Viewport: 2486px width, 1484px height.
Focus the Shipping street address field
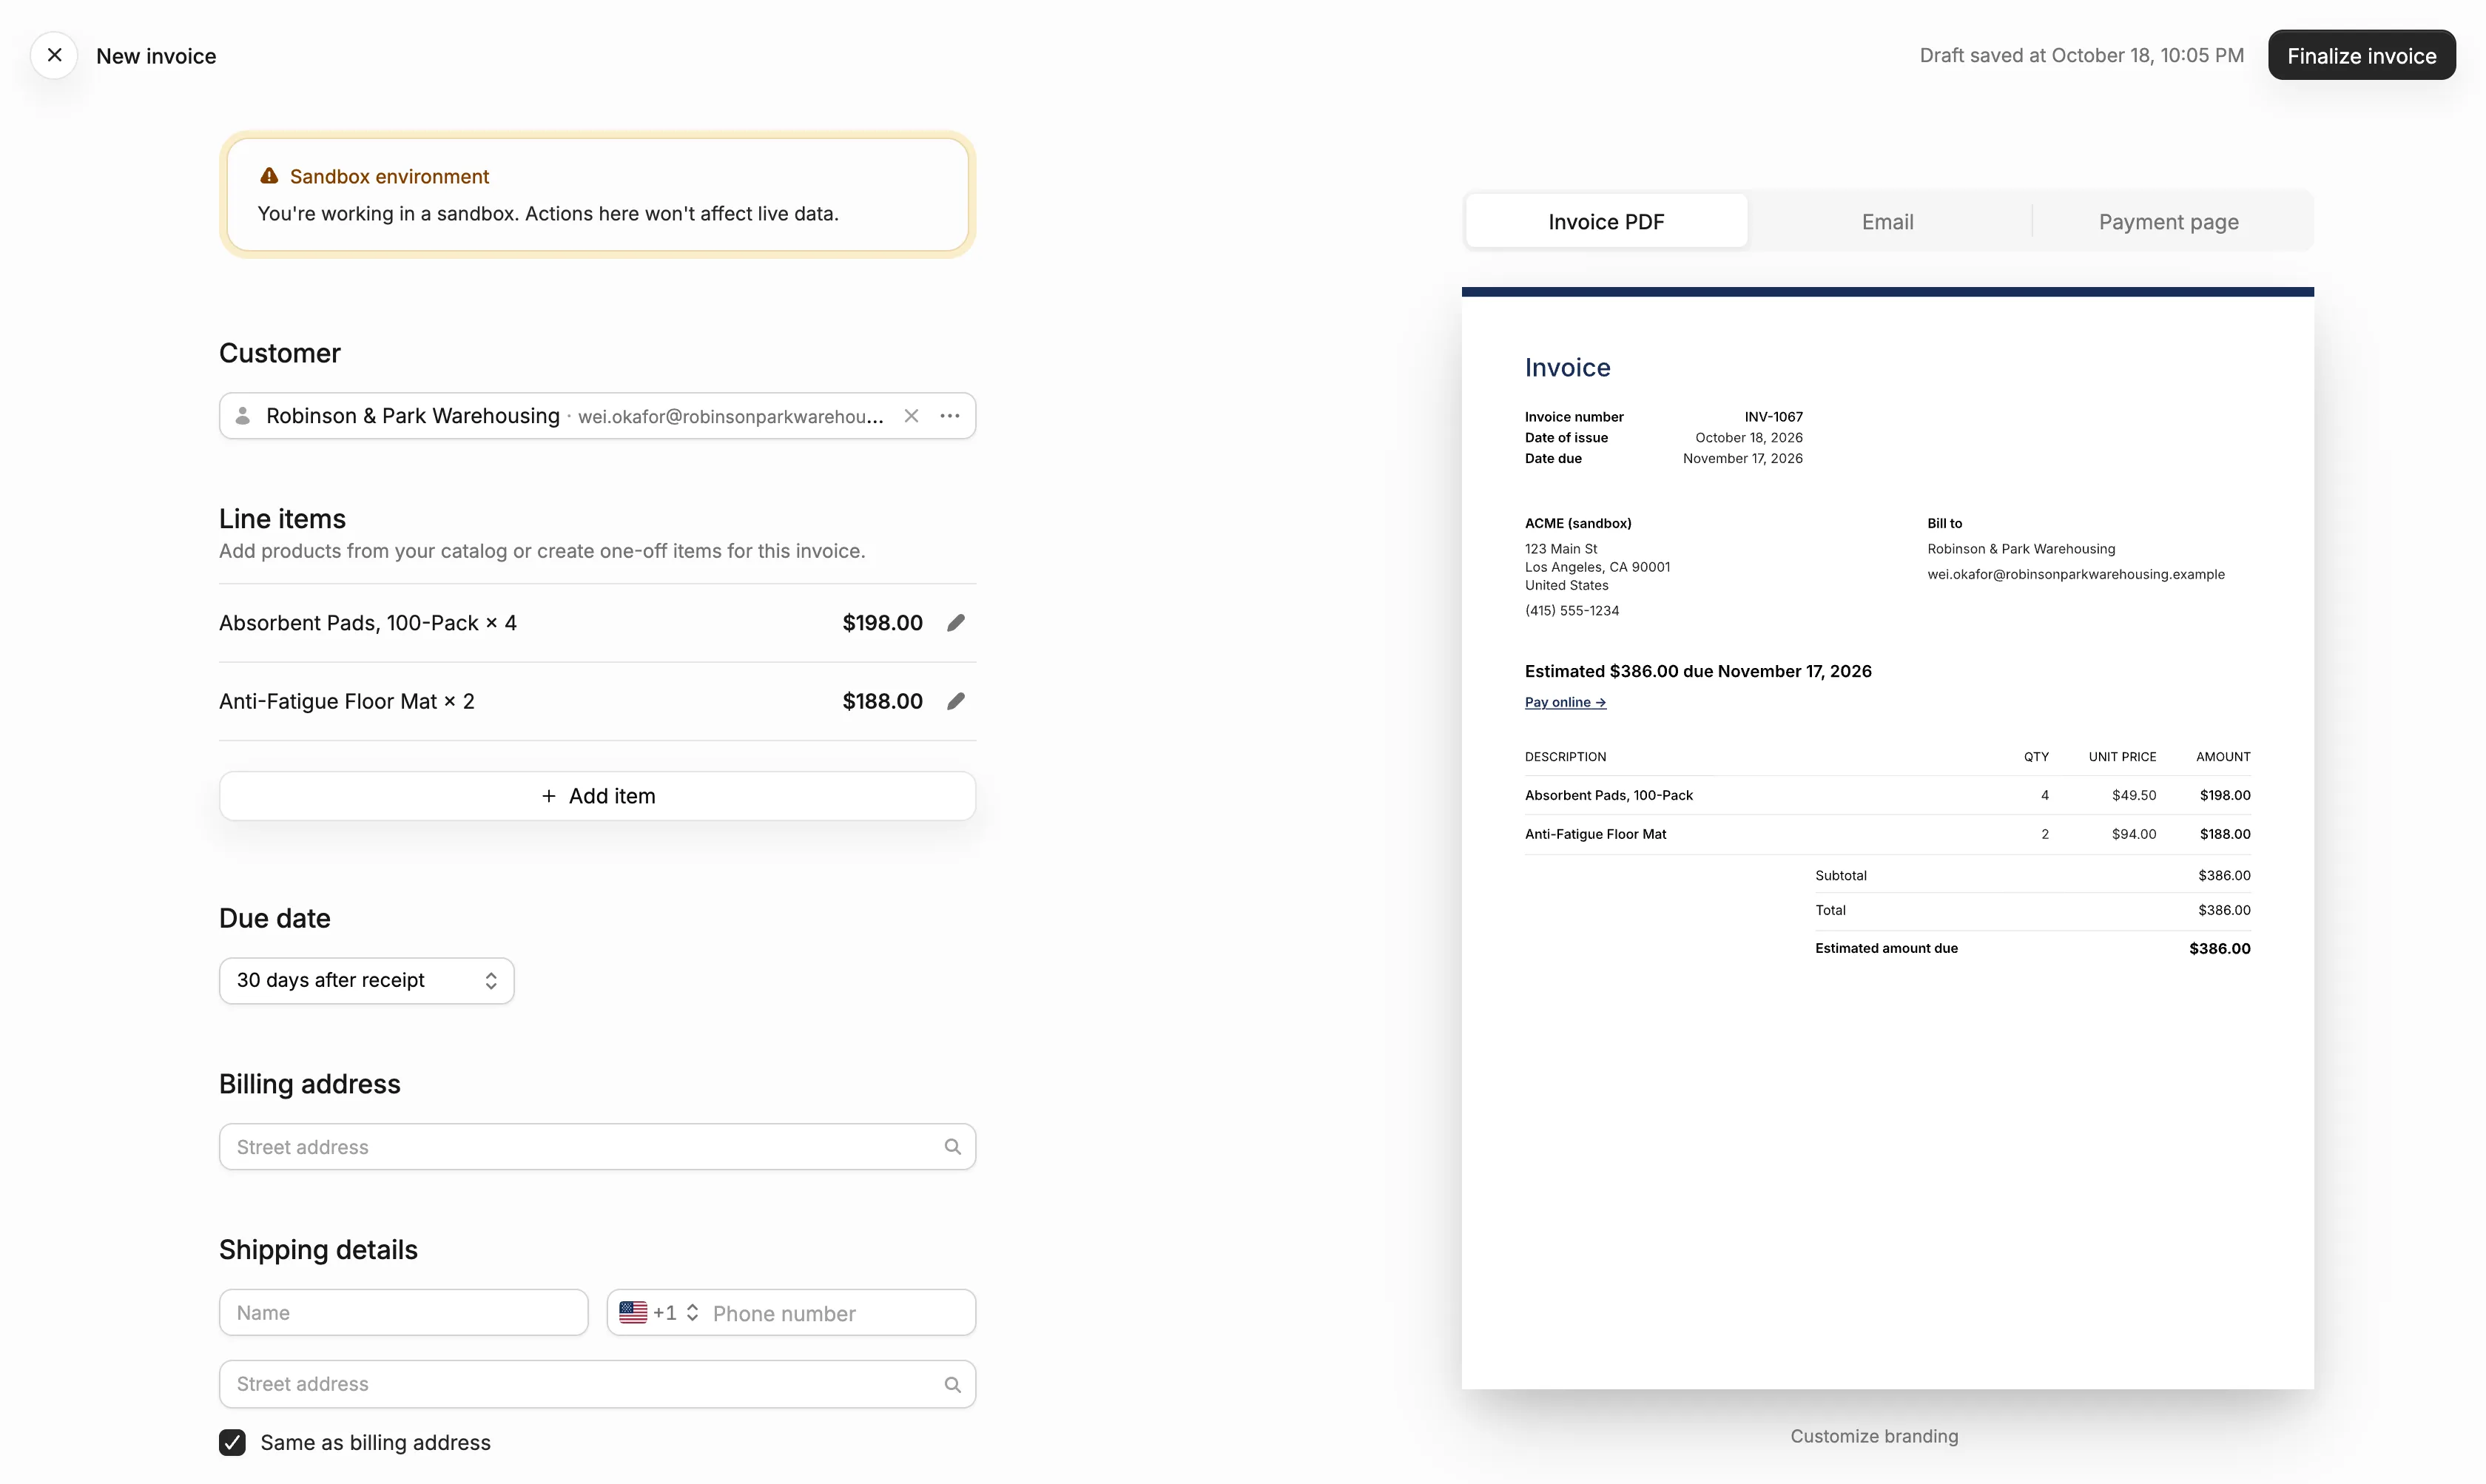pos(597,1385)
